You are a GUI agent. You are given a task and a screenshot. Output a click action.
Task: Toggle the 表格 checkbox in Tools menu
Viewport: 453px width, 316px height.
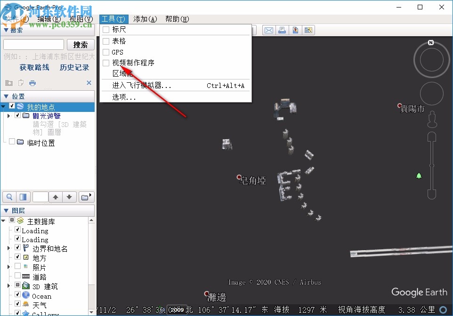tap(106, 41)
